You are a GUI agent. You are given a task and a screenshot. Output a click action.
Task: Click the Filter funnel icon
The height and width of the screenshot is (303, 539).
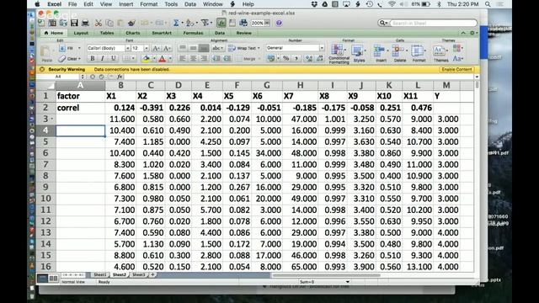pyautogui.click(x=205, y=23)
